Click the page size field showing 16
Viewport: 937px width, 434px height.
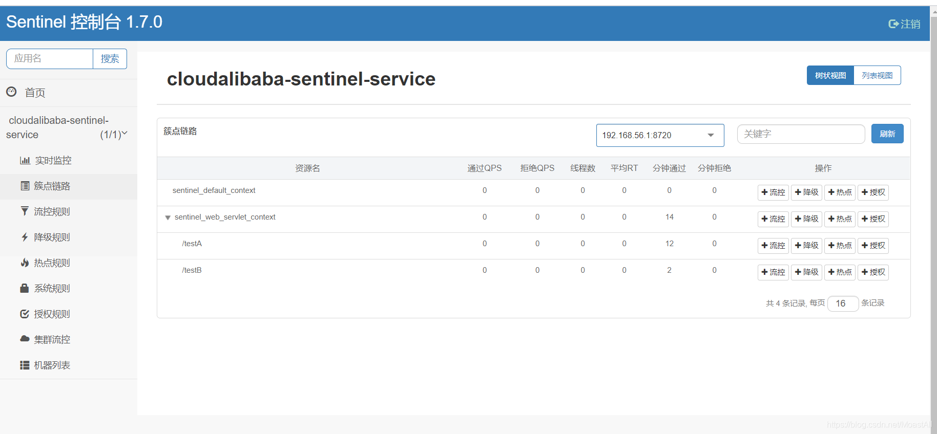843,303
